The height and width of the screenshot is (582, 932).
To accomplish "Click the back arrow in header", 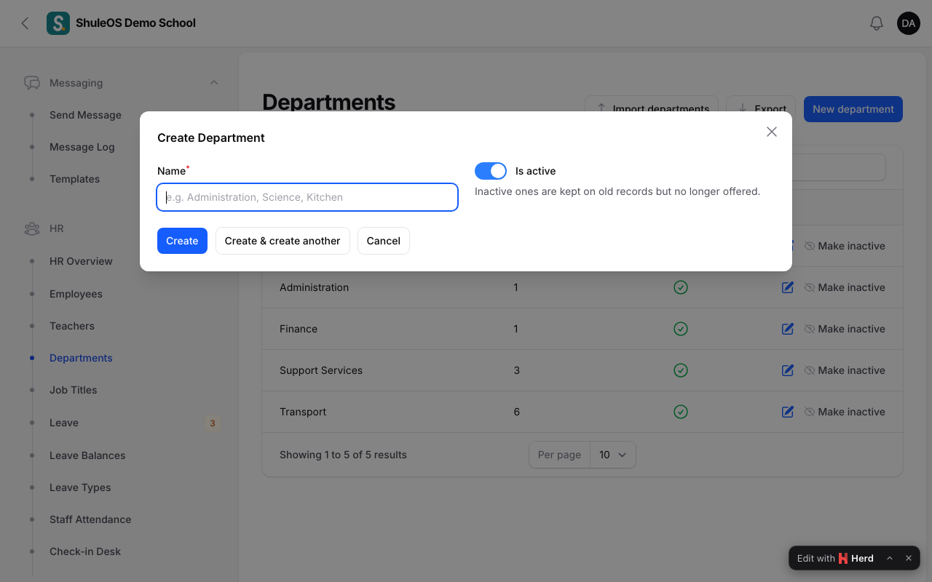I will point(25,23).
